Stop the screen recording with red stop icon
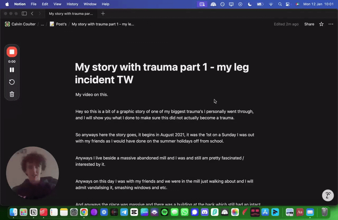Image resolution: width=338 pixels, height=220 pixels. coord(12,52)
